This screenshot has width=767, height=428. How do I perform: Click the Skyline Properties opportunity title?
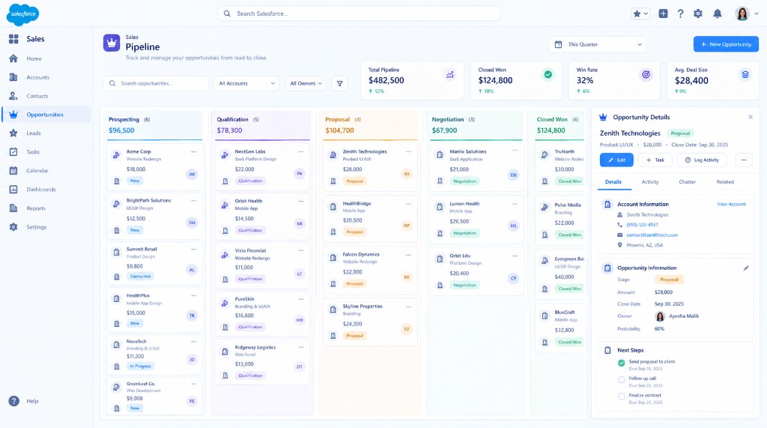point(363,306)
